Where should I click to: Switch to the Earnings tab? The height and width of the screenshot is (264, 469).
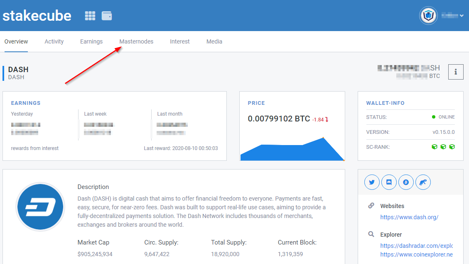coord(91,41)
